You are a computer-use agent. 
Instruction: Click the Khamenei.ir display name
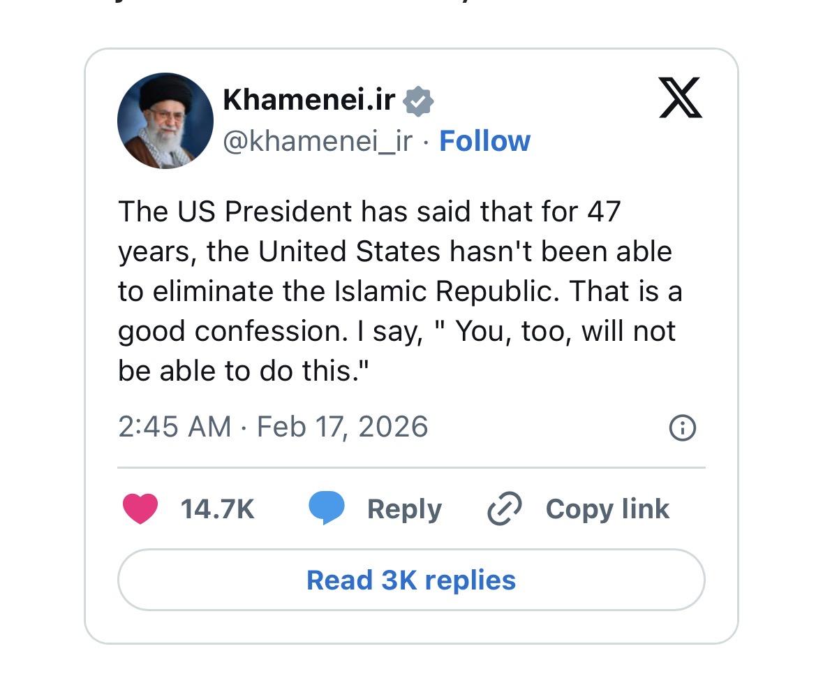309,101
